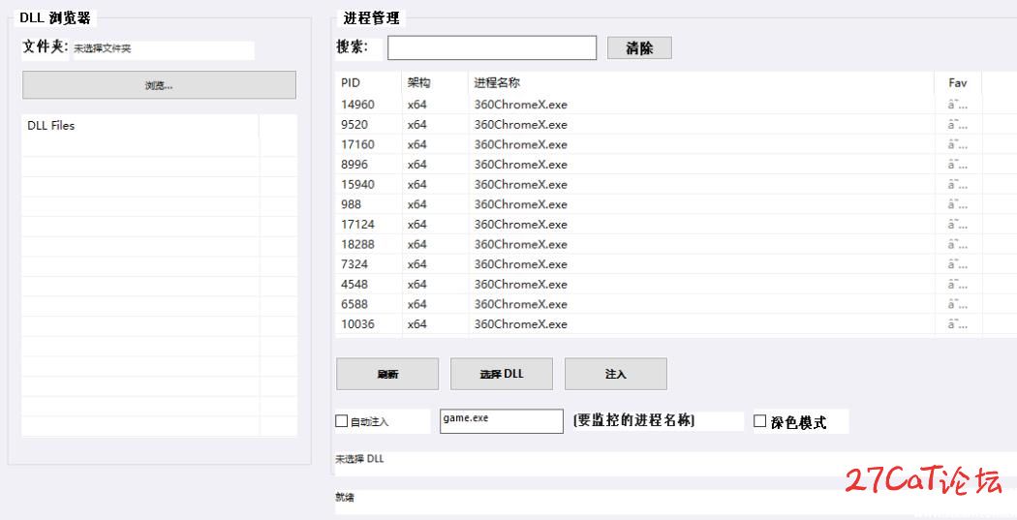The width and height of the screenshot is (1017, 520).
Task: Click the 刷新 refresh button
Action: (387, 374)
